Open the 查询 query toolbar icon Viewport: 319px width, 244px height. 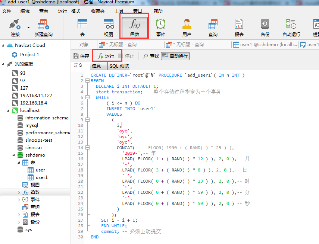pyautogui.click(x=213, y=28)
